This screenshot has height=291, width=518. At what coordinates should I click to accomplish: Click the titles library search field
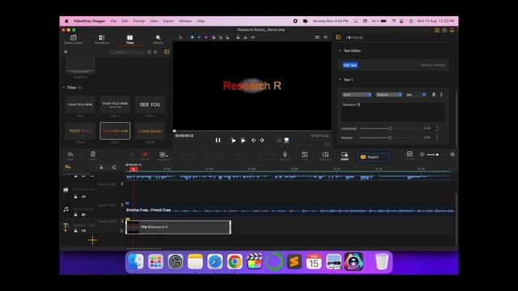point(128,52)
